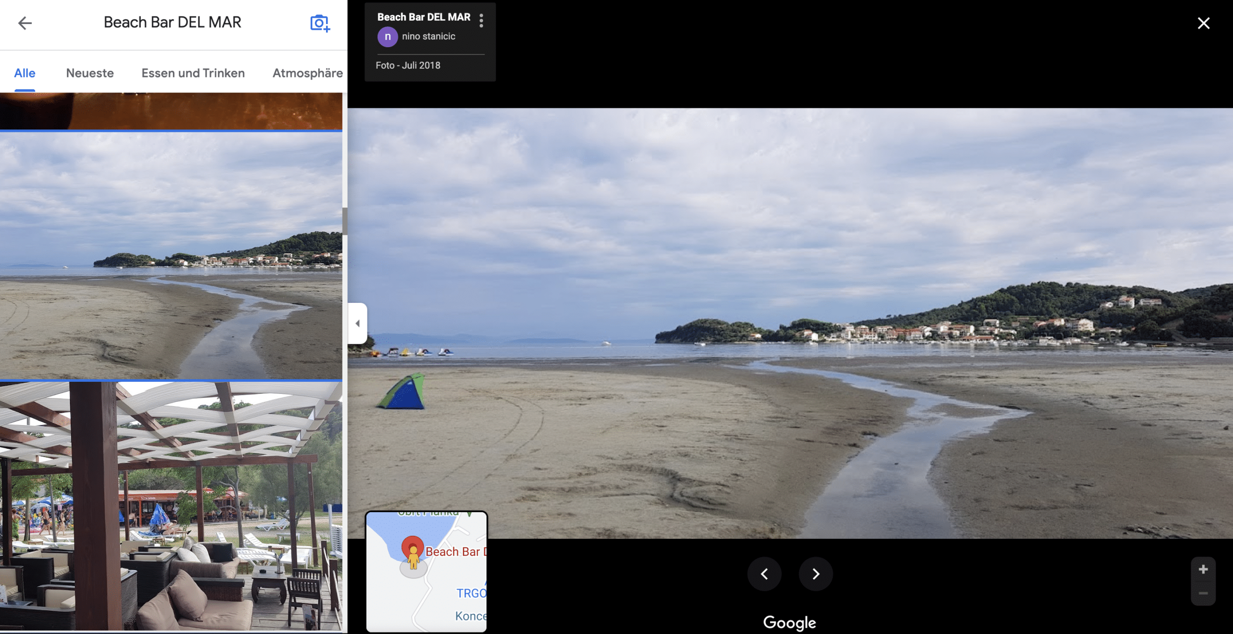1233x634 pixels.
Task: Click the Google logo at the bottom
Action: click(789, 622)
